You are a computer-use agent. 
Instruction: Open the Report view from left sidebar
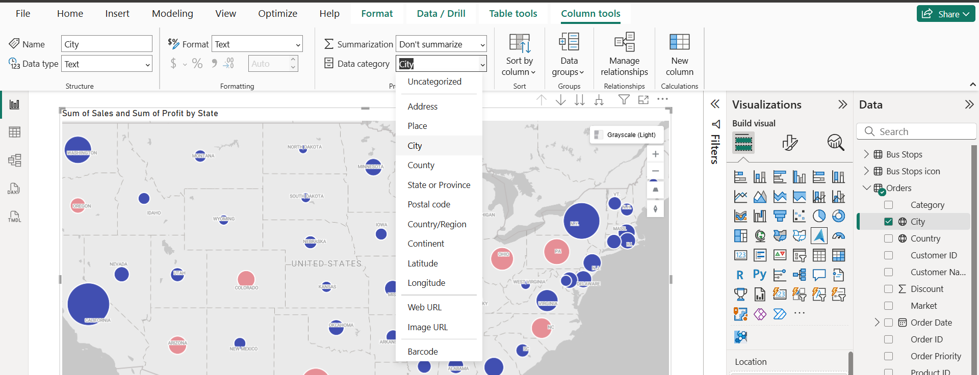click(14, 104)
